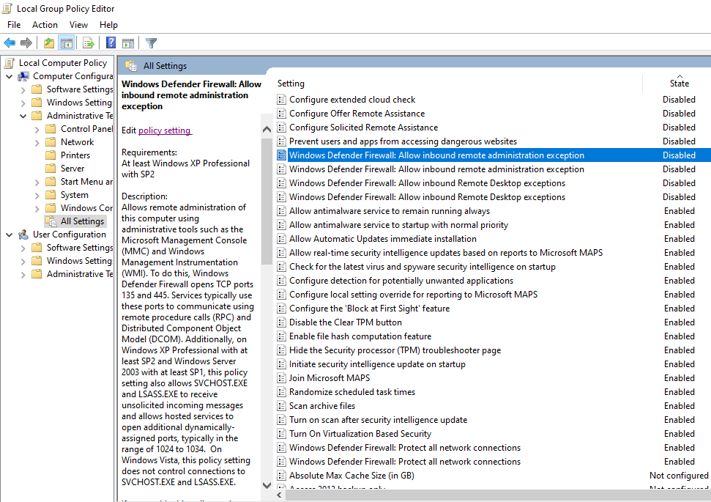Click the Computer Configuration icon in the tree

pos(23,76)
